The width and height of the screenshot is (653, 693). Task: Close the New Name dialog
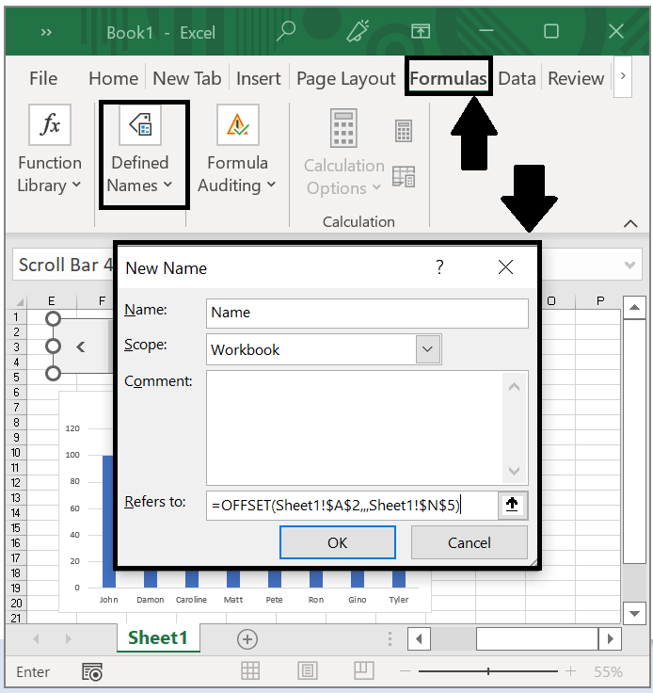pyautogui.click(x=505, y=267)
